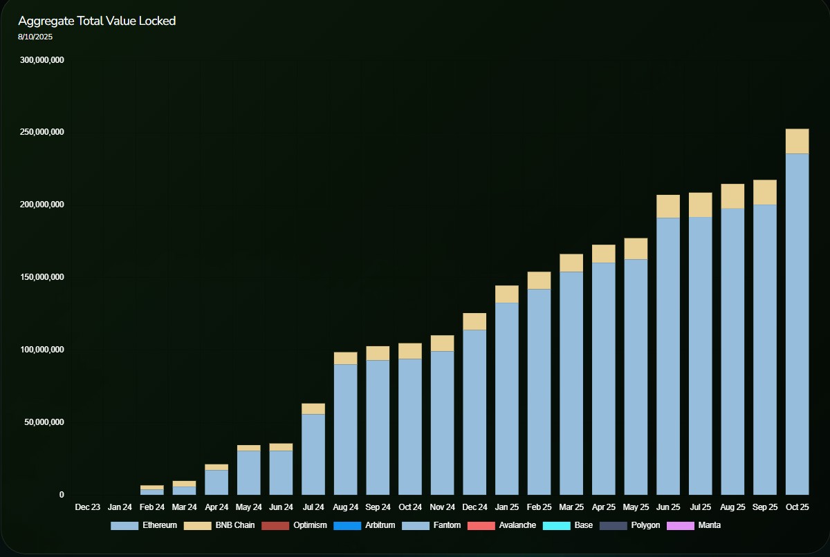Screen dimensions: 830x557
Task: Click the Base legend cyan swatch
Action: (557, 526)
